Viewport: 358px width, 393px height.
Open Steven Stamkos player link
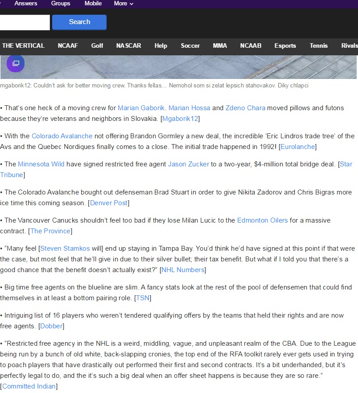click(65, 248)
